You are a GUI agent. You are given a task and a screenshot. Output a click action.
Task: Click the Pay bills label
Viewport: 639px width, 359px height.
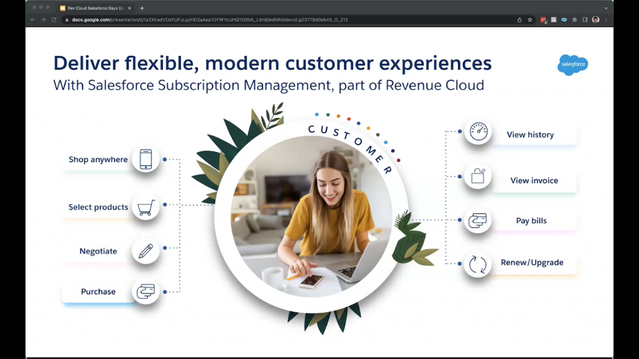point(532,221)
